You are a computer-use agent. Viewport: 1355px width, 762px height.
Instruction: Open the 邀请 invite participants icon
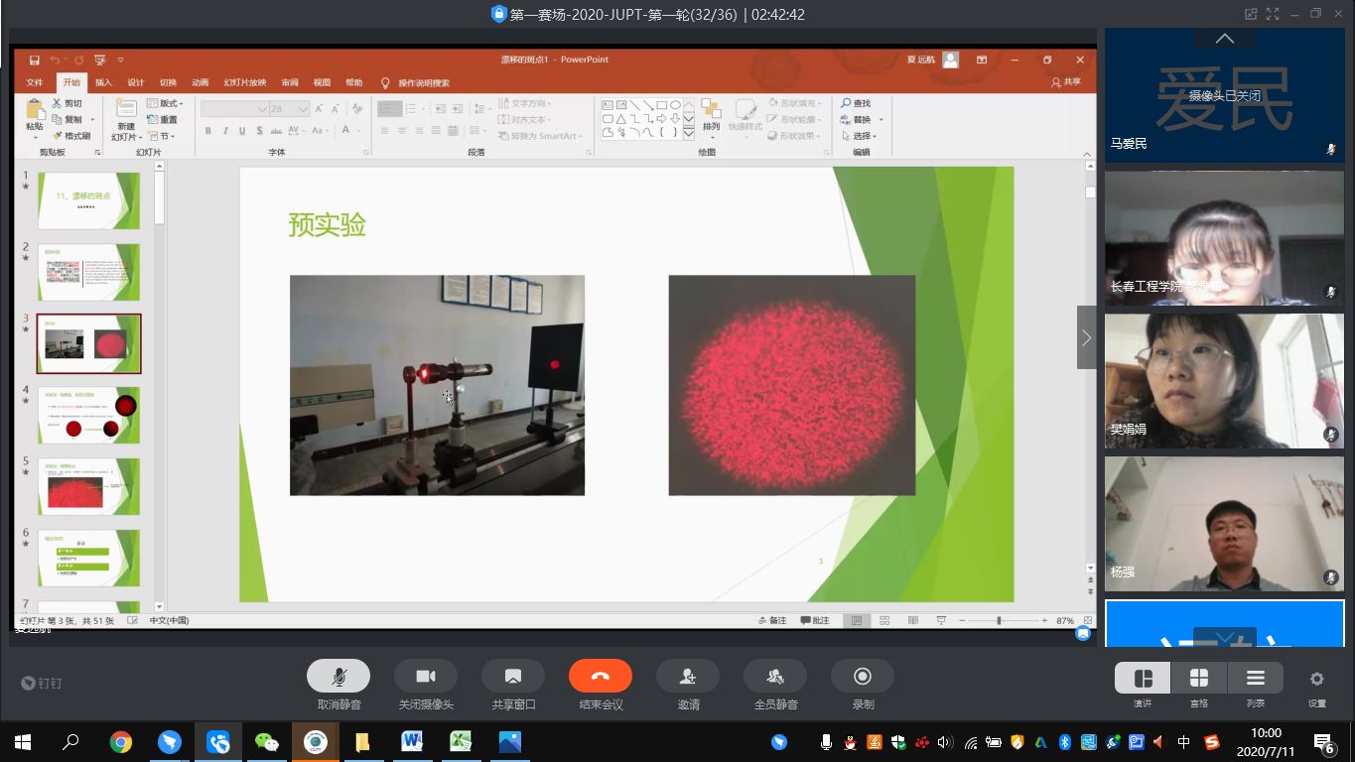tap(688, 677)
